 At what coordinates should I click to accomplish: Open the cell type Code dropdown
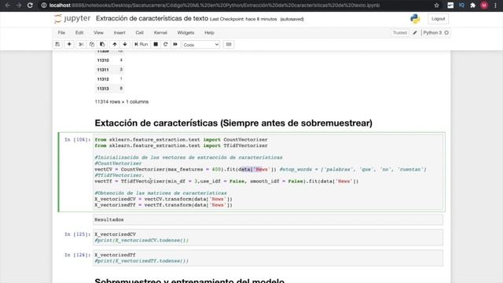(201, 45)
